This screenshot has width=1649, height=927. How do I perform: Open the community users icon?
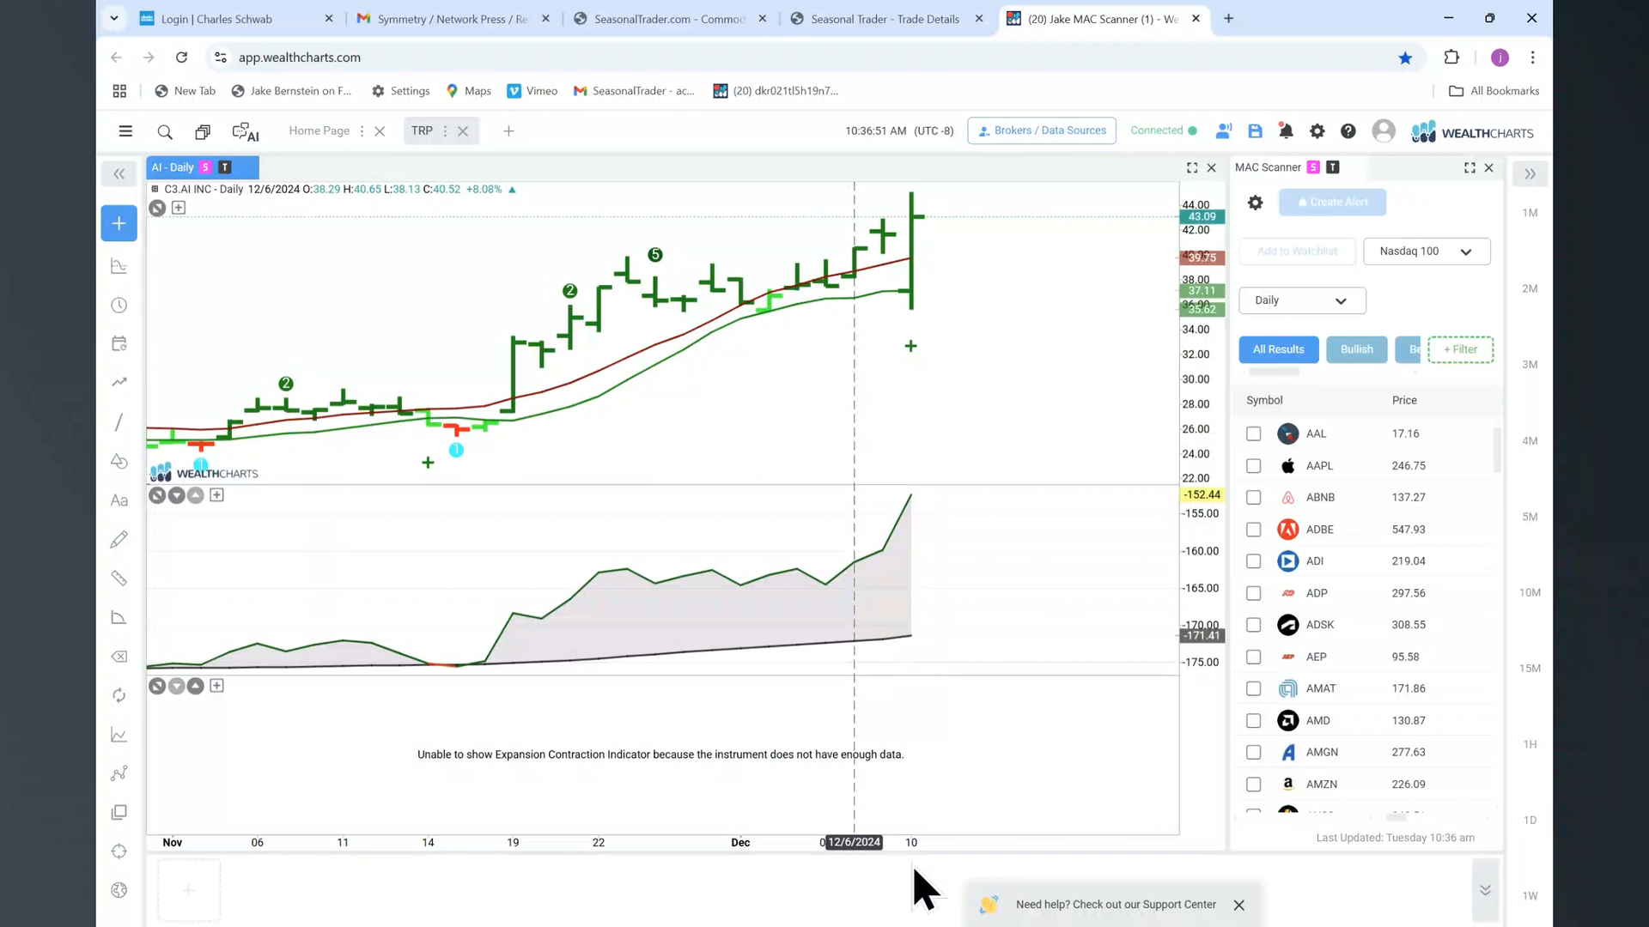[1224, 131]
